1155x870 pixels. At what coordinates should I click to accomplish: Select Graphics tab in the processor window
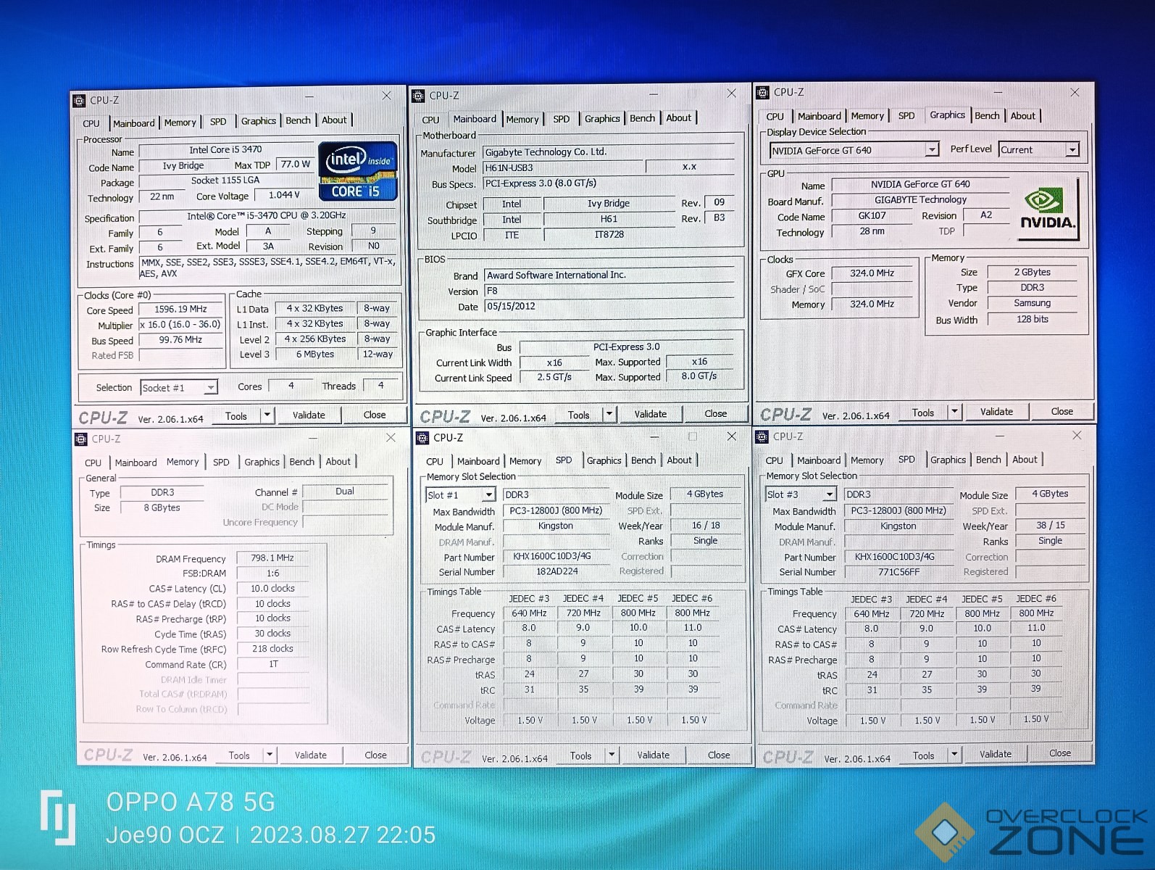(258, 121)
